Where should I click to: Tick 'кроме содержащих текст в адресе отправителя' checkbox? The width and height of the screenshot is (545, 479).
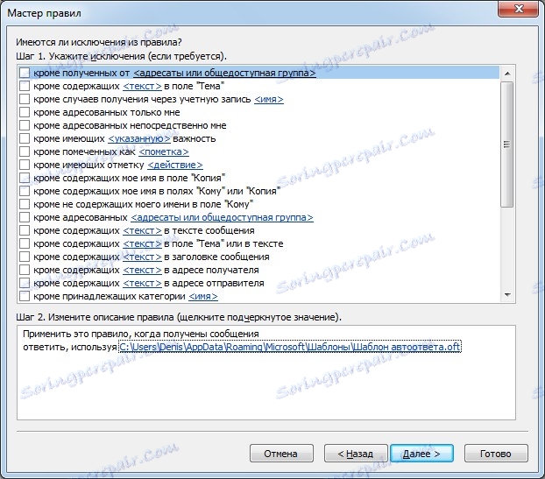25,283
